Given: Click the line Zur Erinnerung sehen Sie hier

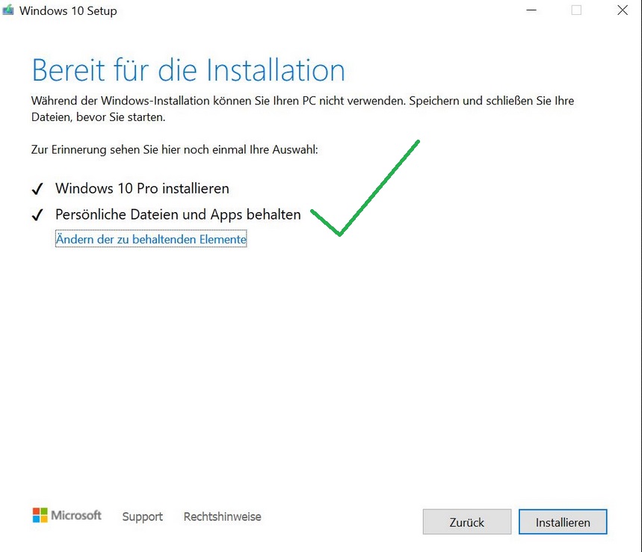Looking at the screenshot, I should 174,149.
